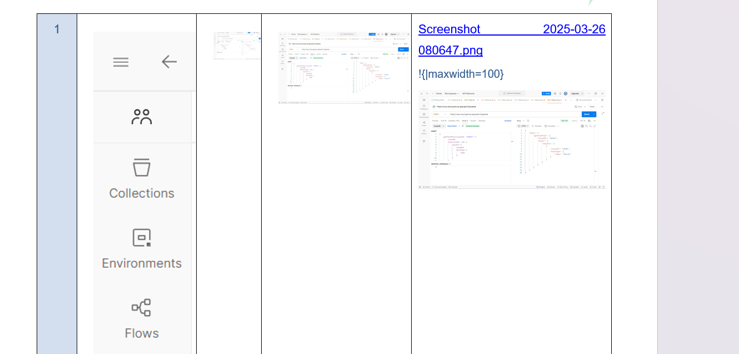Open the Screenshot 2025-03-26 080647.png link
Image resolution: width=739 pixels, height=354 pixels.
511,39
